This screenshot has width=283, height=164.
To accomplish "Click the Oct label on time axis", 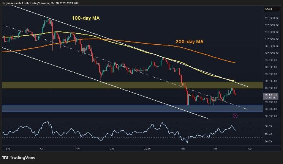I will [43, 149].
